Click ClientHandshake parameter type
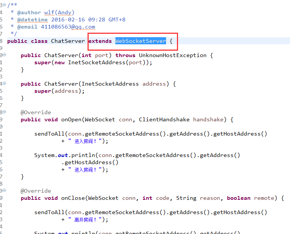This screenshot has height=234, width=290. point(164,119)
